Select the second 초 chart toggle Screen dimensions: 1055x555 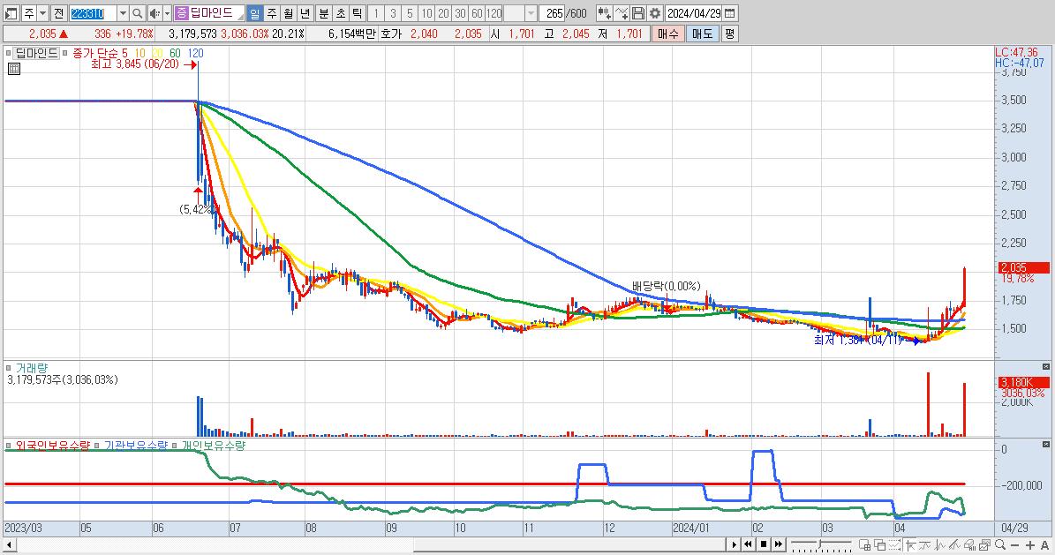pyautogui.click(x=341, y=13)
